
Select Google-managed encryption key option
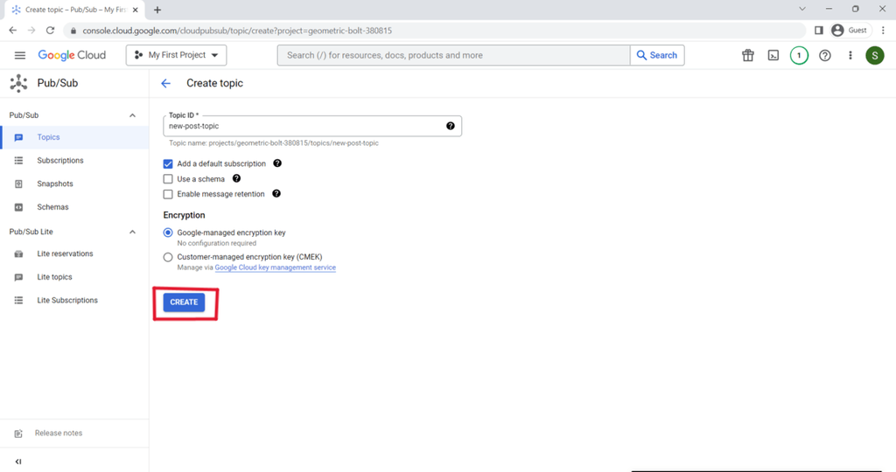pos(168,233)
